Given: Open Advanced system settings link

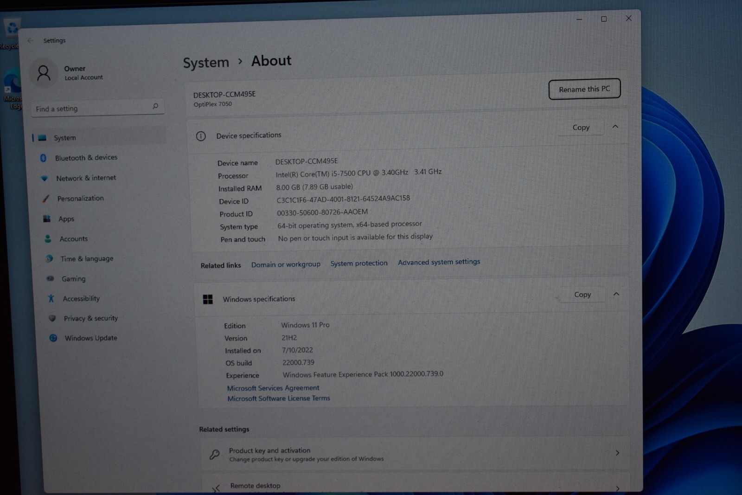Looking at the screenshot, I should (439, 262).
